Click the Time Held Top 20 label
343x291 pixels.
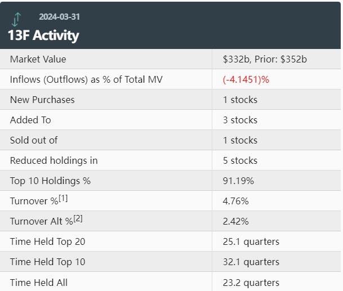(x=46, y=241)
